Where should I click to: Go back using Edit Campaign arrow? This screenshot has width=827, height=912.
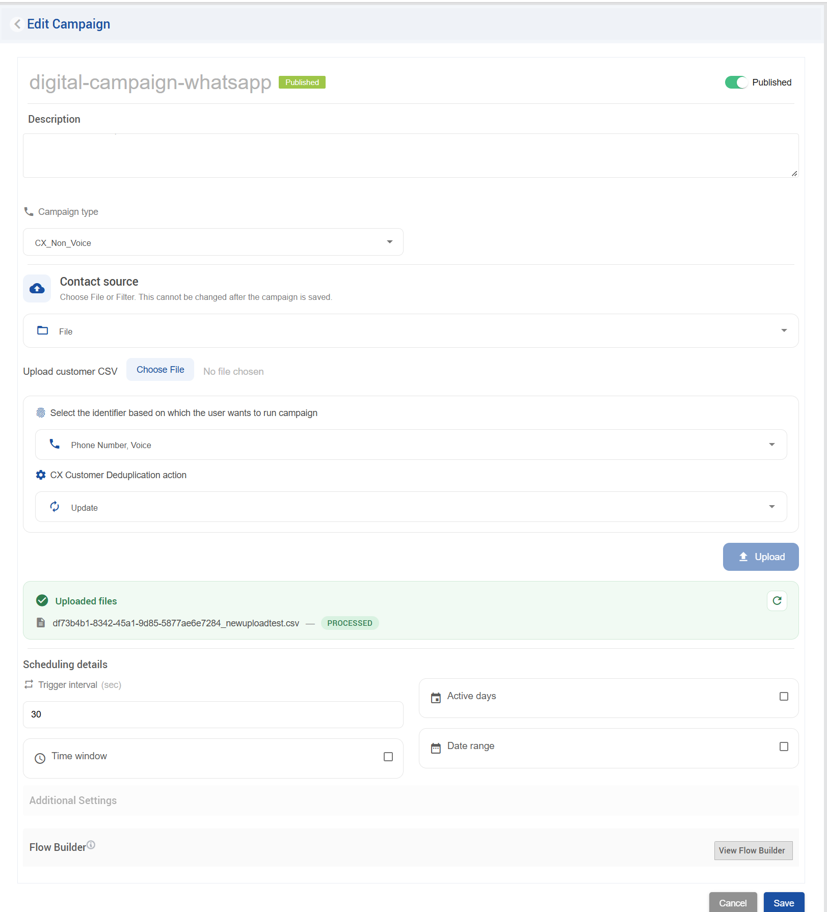[17, 24]
